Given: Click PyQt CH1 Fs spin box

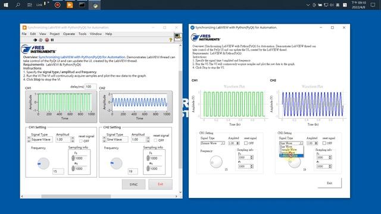Looking at the screenshot, I should (x=246, y=158).
